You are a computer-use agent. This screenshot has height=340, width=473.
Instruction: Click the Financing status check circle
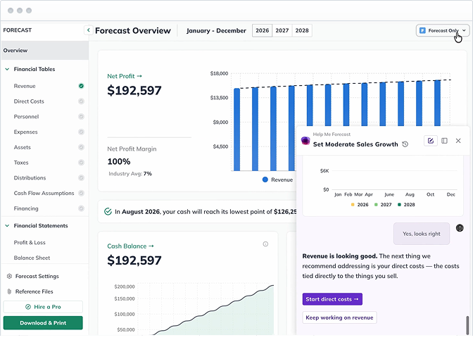pos(81,208)
